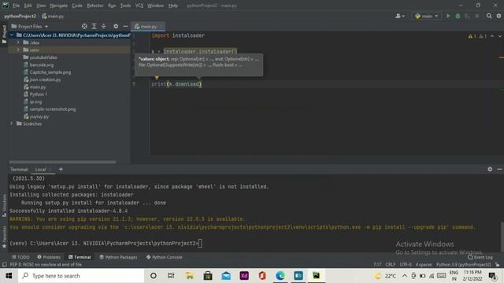Click the green Run button
This screenshot has width=504, height=283.
pos(448,16)
